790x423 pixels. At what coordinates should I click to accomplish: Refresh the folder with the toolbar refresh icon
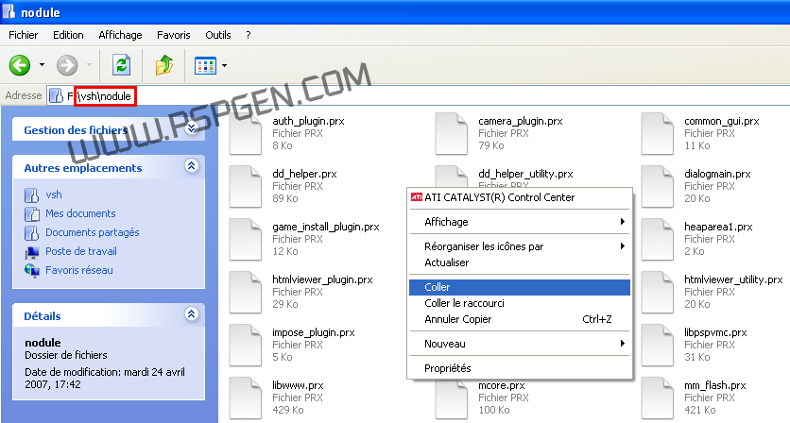121,65
